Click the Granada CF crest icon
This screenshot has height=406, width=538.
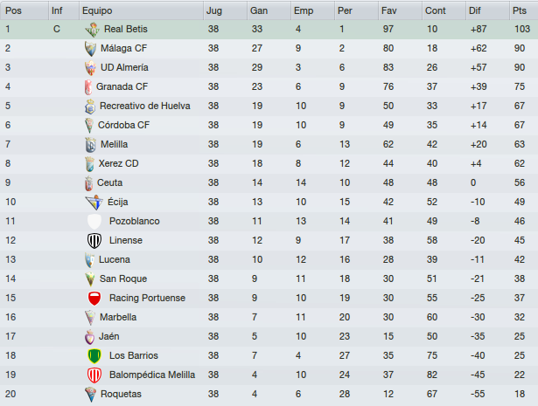(x=88, y=87)
